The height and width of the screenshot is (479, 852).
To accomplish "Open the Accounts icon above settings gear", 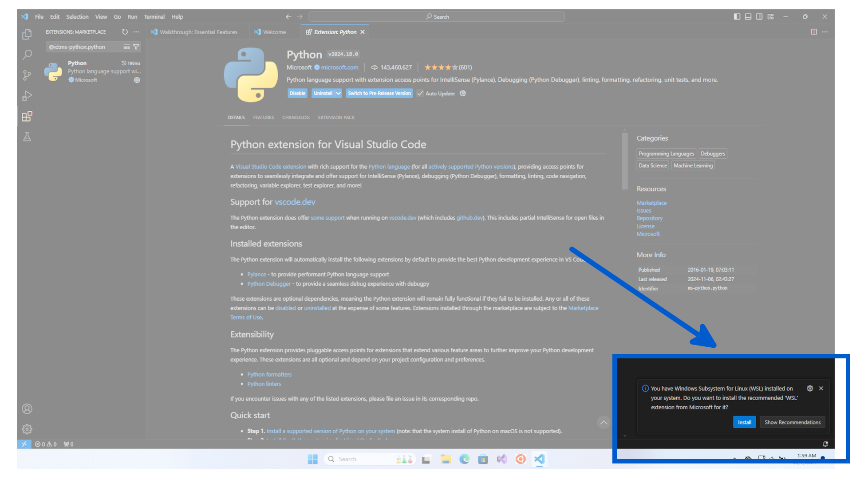I will point(27,409).
